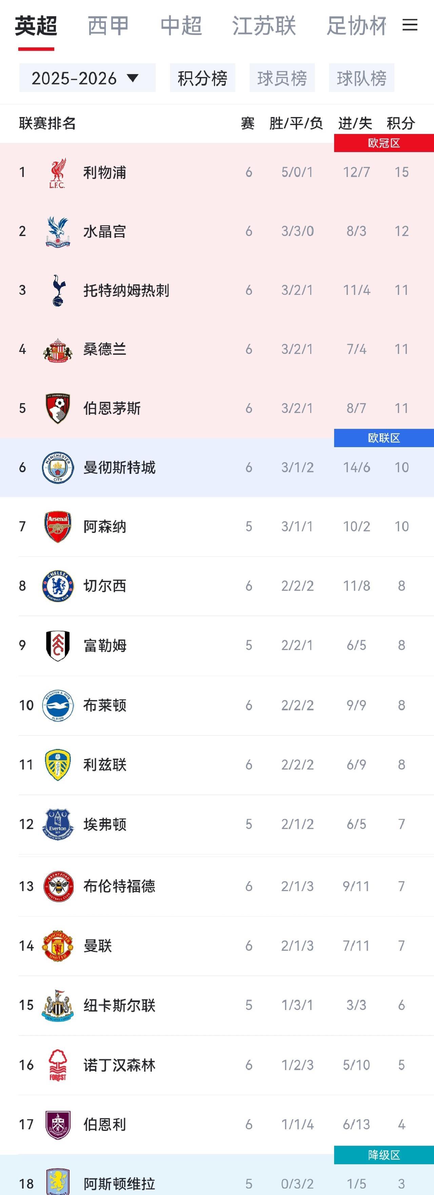
Task: Select the 球队榜 team ranking button
Action: (361, 78)
